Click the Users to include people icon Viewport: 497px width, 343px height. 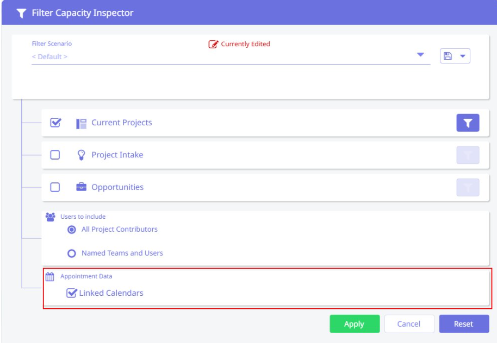(51, 217)
